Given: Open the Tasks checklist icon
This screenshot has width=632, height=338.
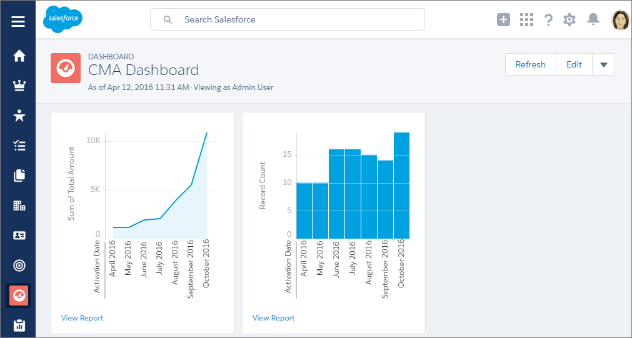Looking at the screenshot, I should (x=19, y=146).
